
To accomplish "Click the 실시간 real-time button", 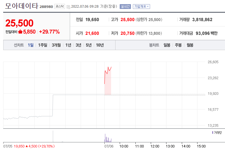I will click(x=125, y=6).
